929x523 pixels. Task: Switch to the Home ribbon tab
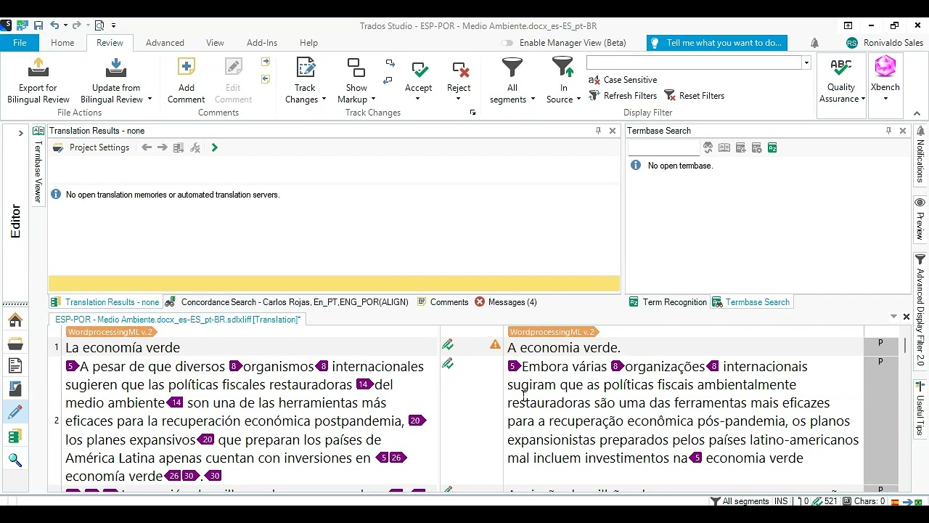point(62,43)
